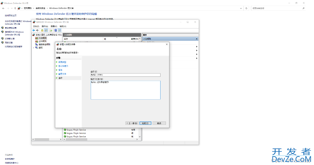Select the 名称 wizard step
This screenshot has width=314, height=165.
click(60, 78)
